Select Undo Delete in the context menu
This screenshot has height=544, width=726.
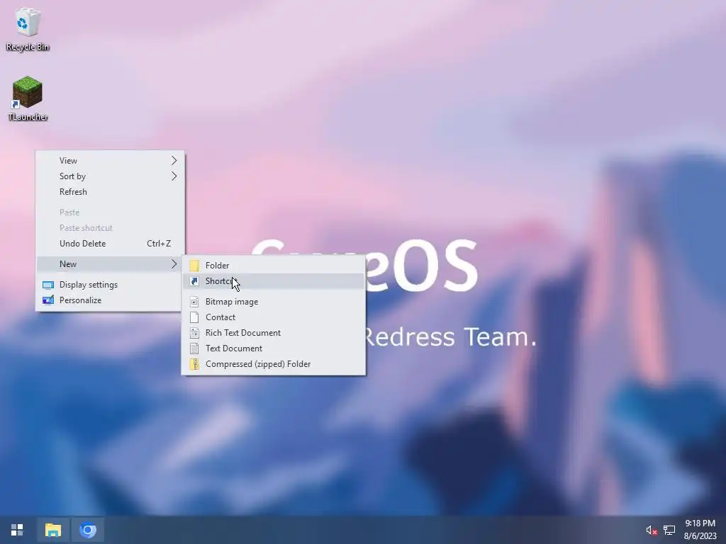click(110, 244)
